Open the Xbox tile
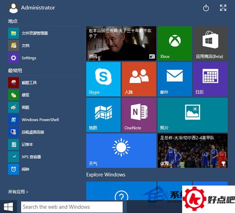 (175, 44)
